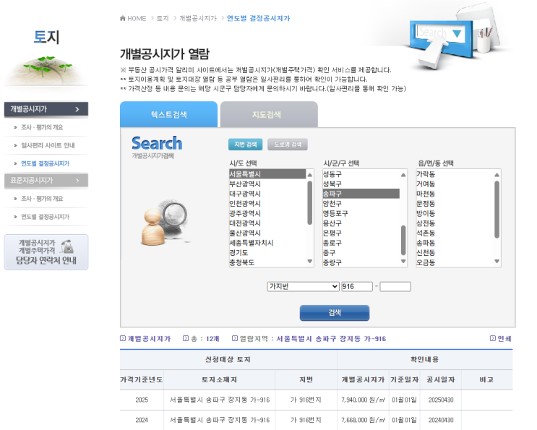Click the 연도별 결정공시지가 breadcrumb item
This screenshot has width=537, height=430.
pyautogui.click(x=258, y=19)
